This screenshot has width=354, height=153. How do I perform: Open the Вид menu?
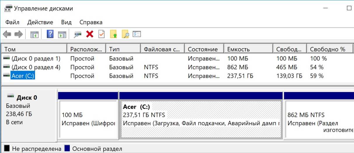[66, 22]
